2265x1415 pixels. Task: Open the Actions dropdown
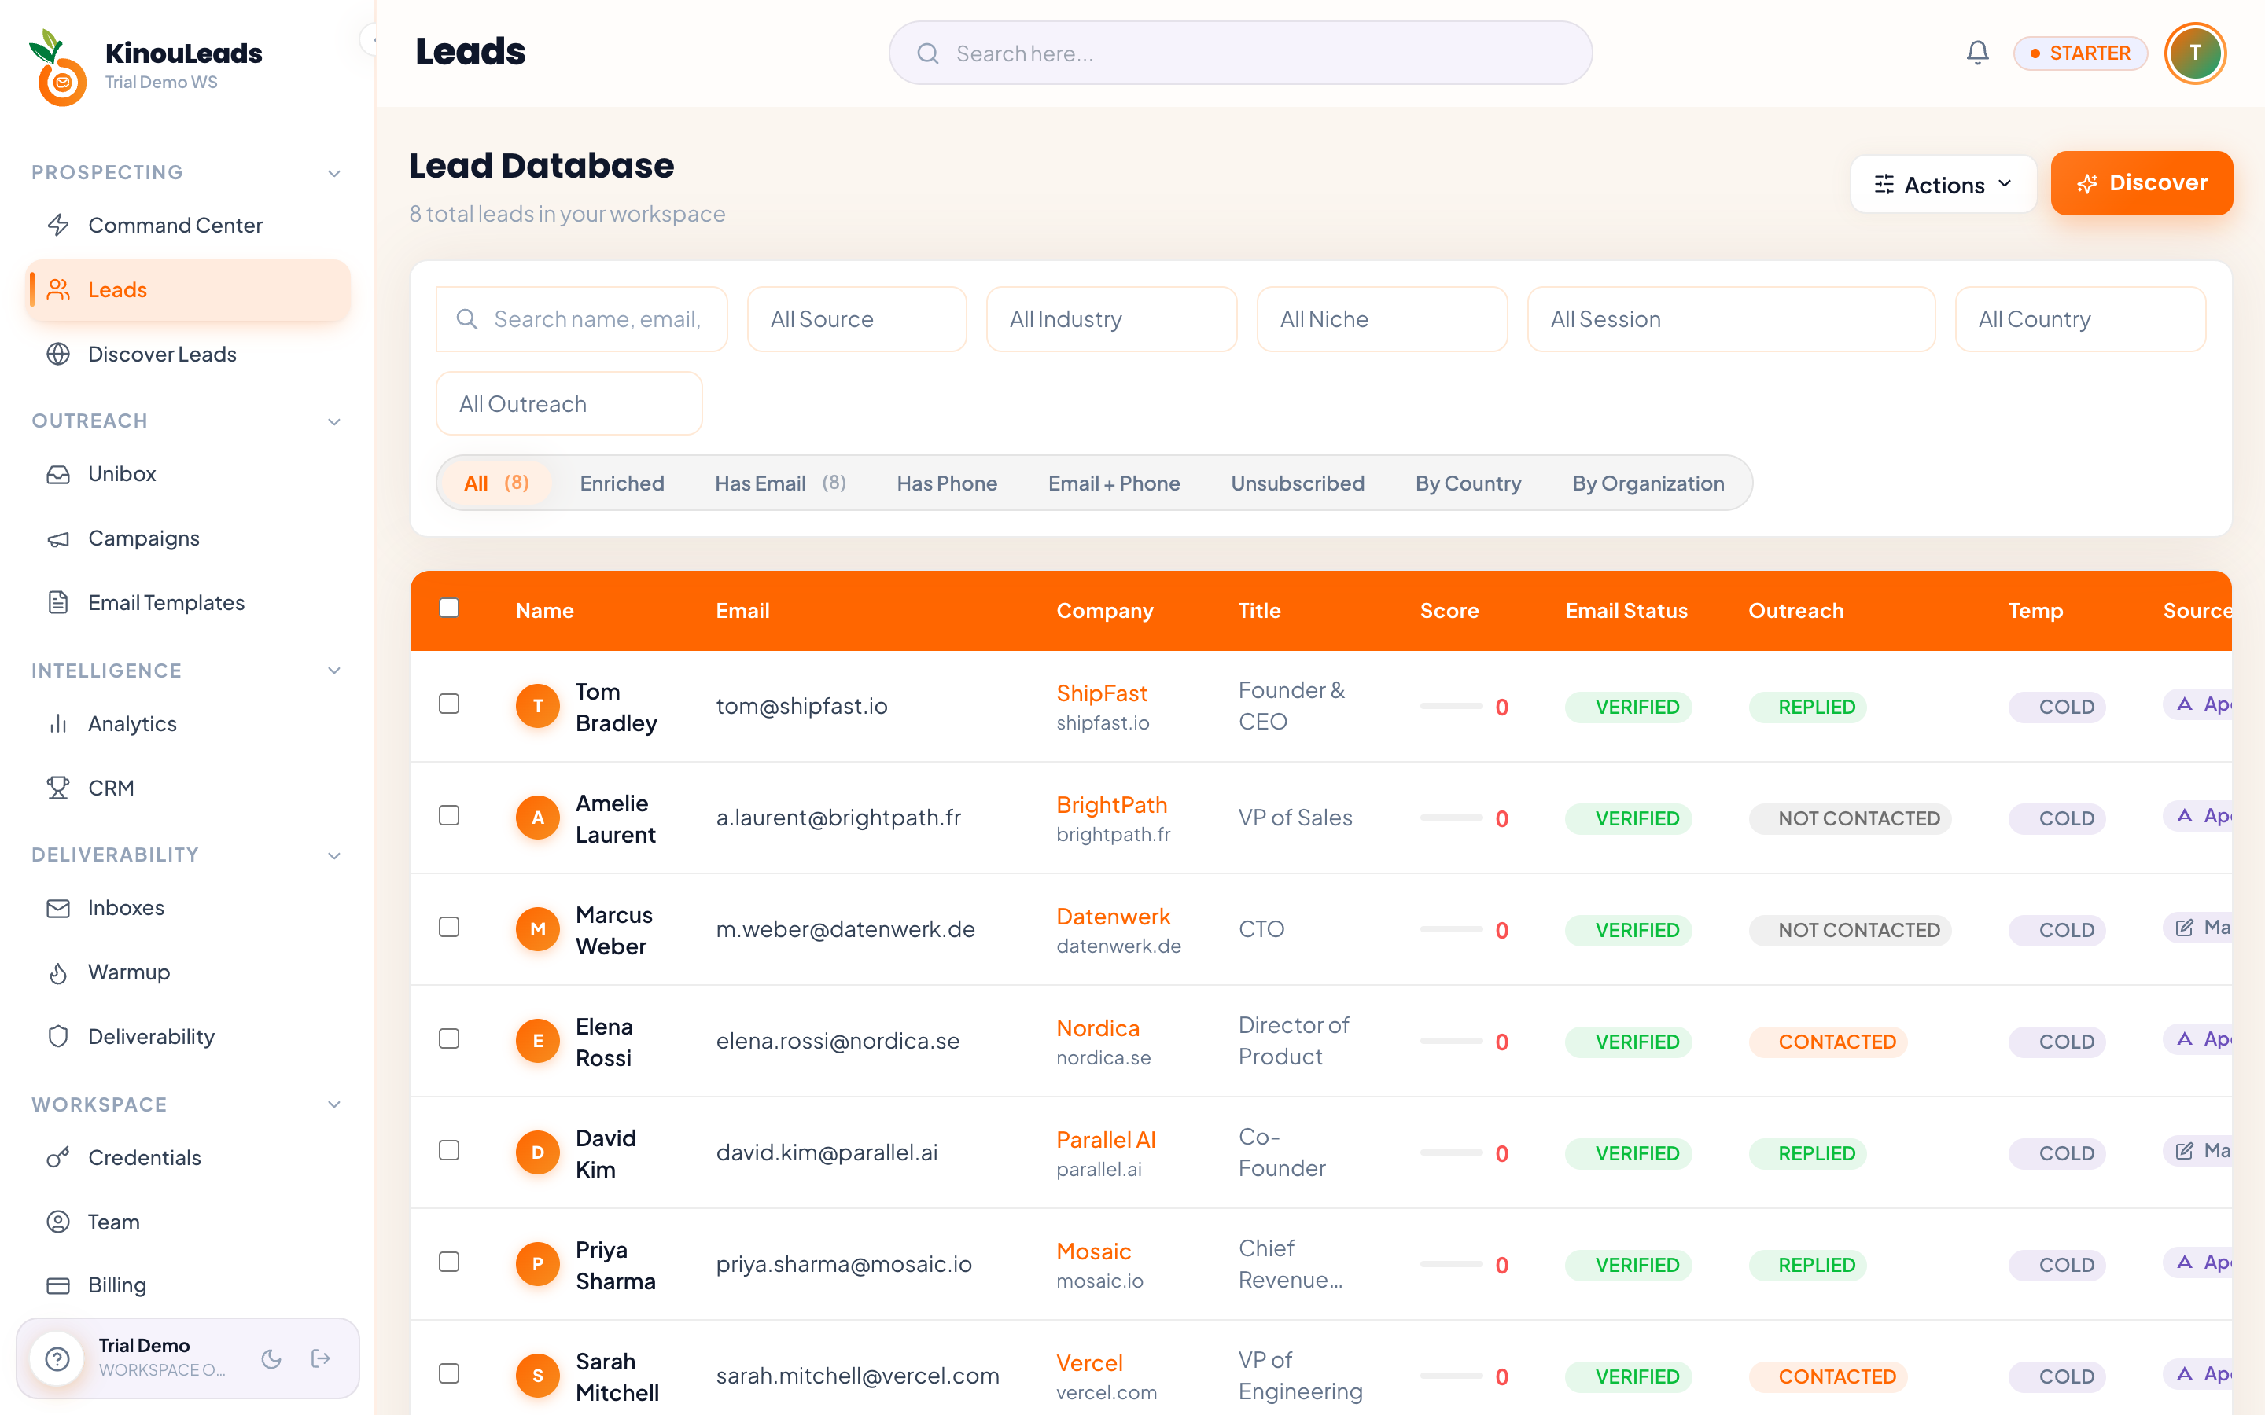[x=1943, y=185]
